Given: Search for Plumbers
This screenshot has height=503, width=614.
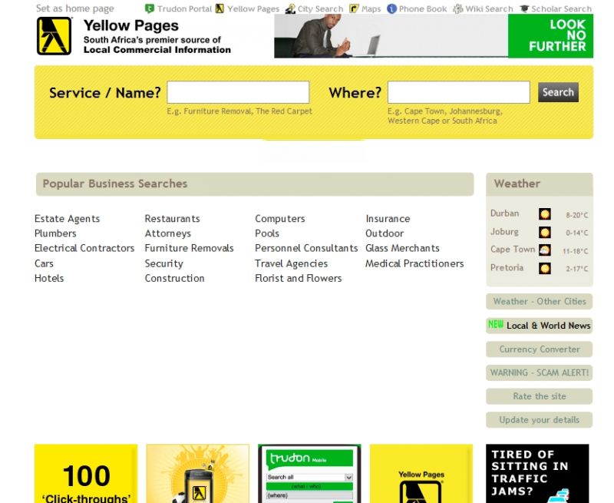Looking at the screenshot, I should point(55,233).
